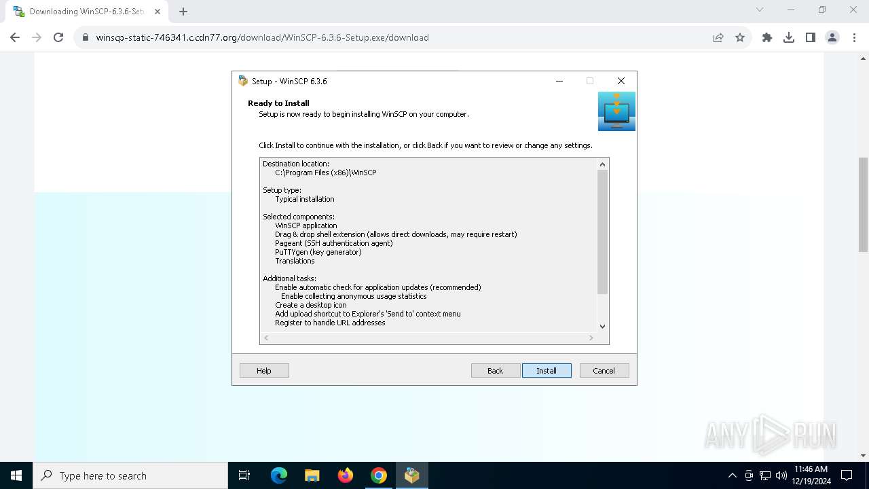The width and height of the screenshot is (869, 489).
Task: Click the address bar URL
Action: (262, 37)
